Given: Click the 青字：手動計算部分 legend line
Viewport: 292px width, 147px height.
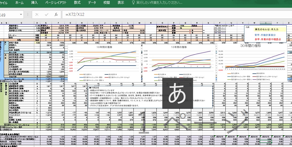Looking at the screenshot, I should (x=265, y=35).
